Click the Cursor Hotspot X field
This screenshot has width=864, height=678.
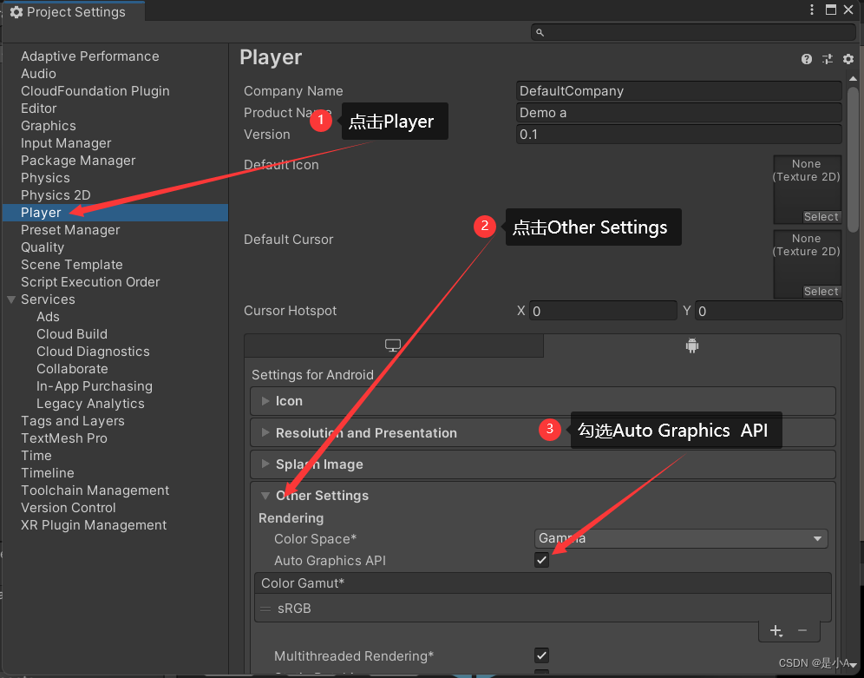(603, 311)
